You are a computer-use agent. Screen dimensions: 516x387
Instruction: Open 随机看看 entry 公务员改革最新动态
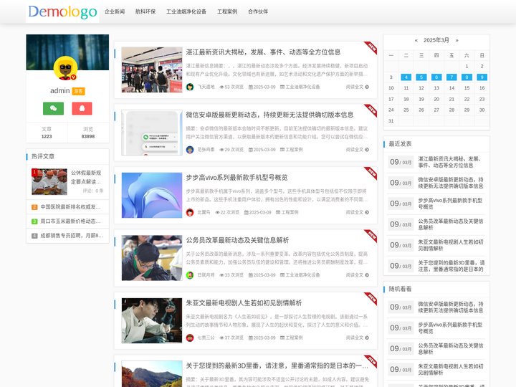(451, 348)
